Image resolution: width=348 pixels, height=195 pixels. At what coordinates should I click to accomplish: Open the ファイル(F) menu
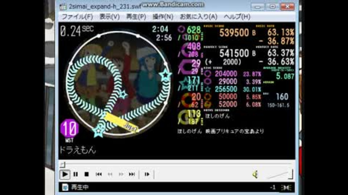click(x=77, y=17)
